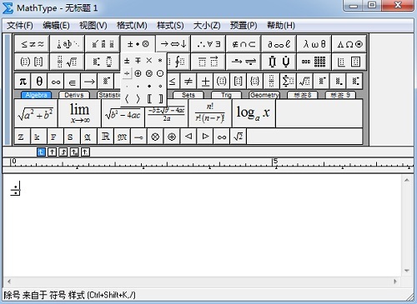Screen dimensions: 417x304
Task: Open the box templates palette
Action: point(349,62)
